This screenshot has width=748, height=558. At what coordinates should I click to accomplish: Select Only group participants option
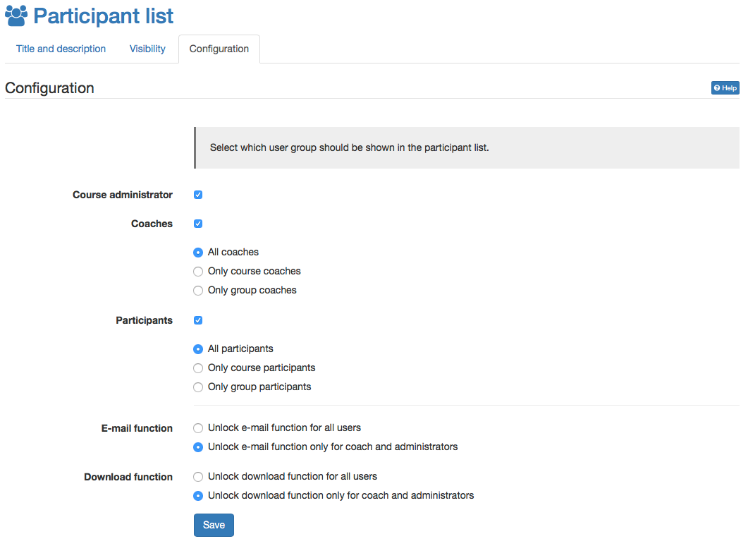198,387
